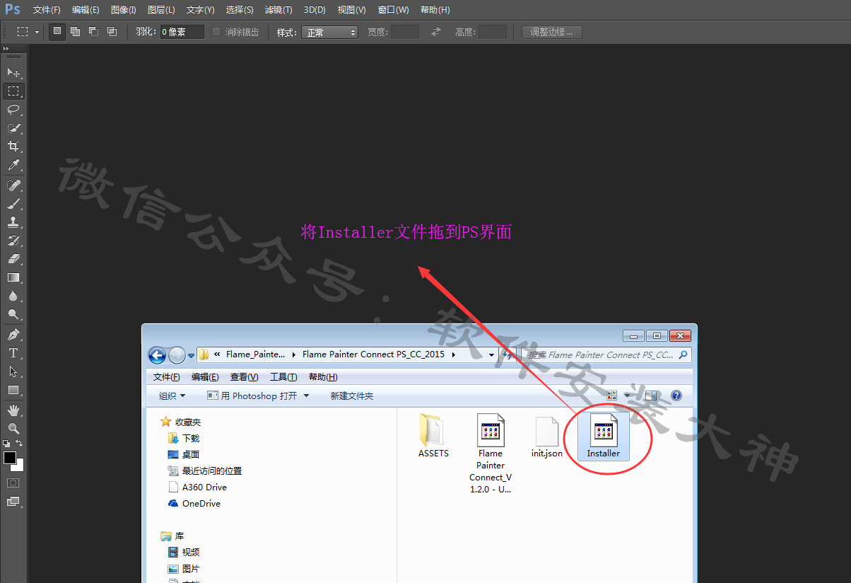The width and height of the screenshot is (851, 583).
Task: Select the Brush tool
Action: [13, 204]
